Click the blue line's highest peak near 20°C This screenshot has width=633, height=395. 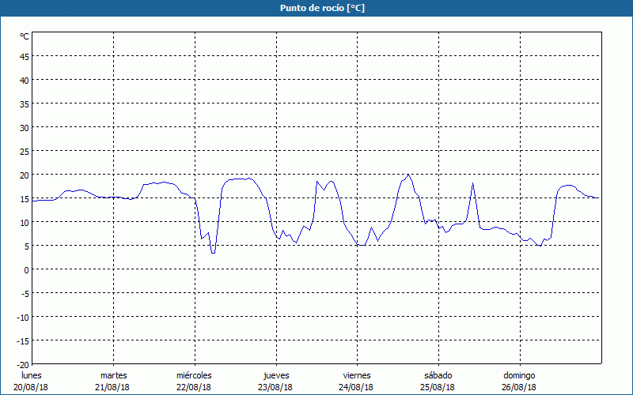(407, 175)
